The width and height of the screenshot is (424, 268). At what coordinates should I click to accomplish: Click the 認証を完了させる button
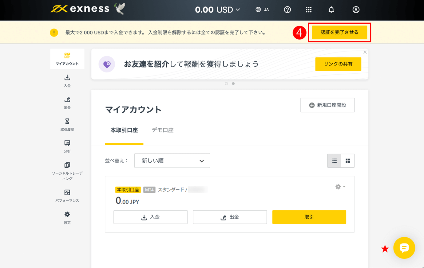point(339,32)
